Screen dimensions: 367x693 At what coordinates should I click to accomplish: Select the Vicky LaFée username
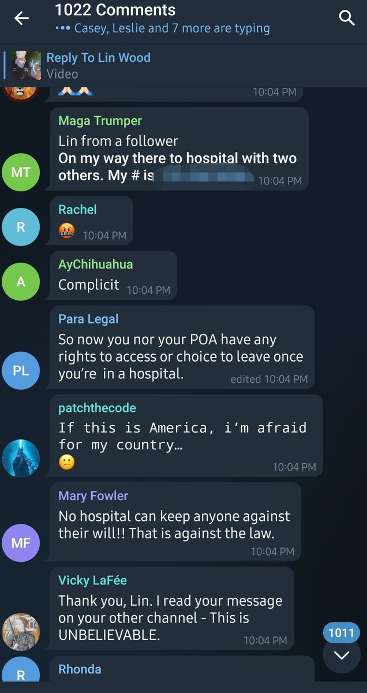click(x=92, y=580)
